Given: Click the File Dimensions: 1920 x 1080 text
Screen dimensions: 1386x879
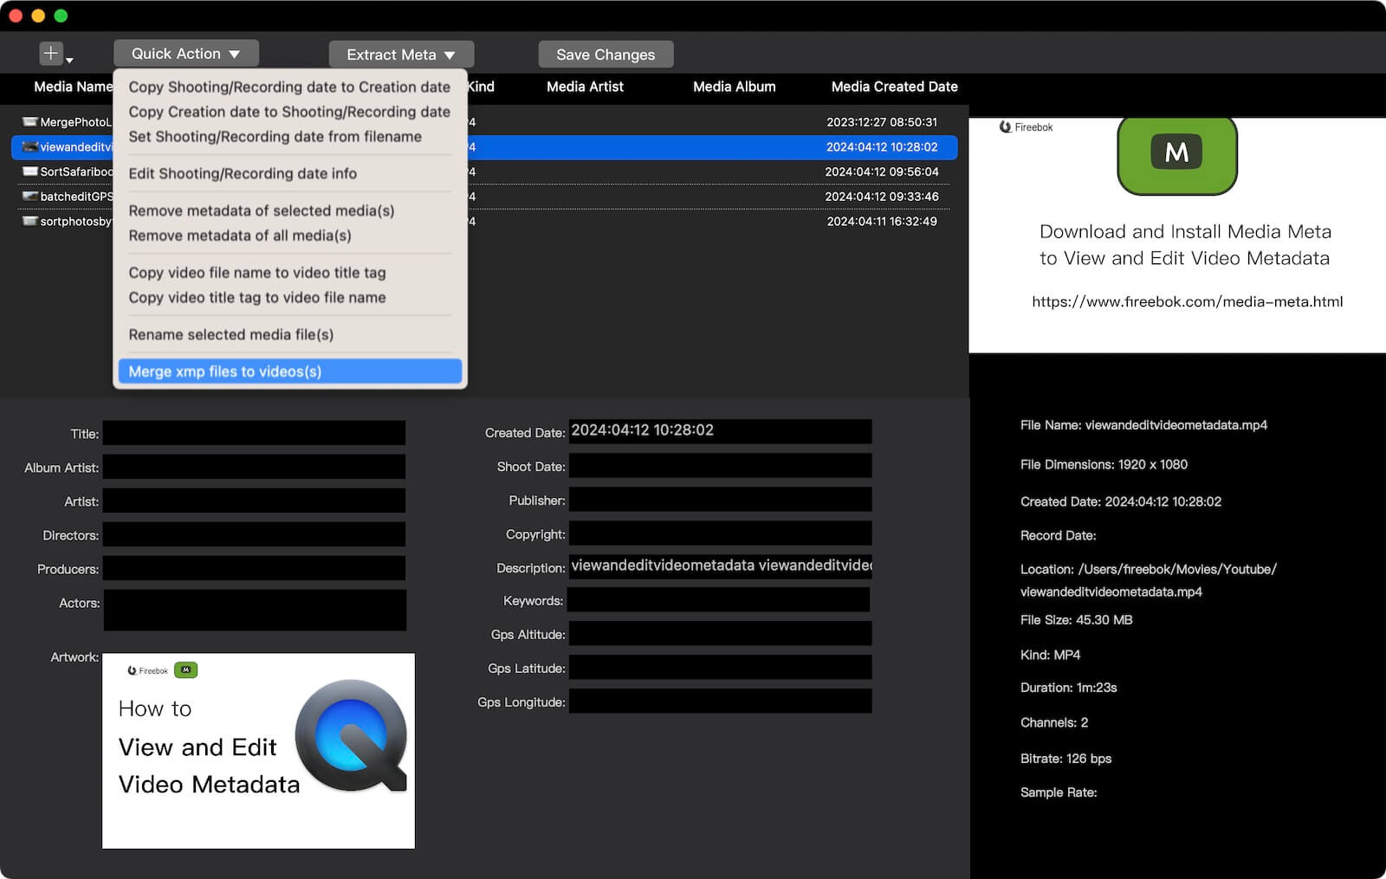Looking at the screenshot, I should (1104, 465).
